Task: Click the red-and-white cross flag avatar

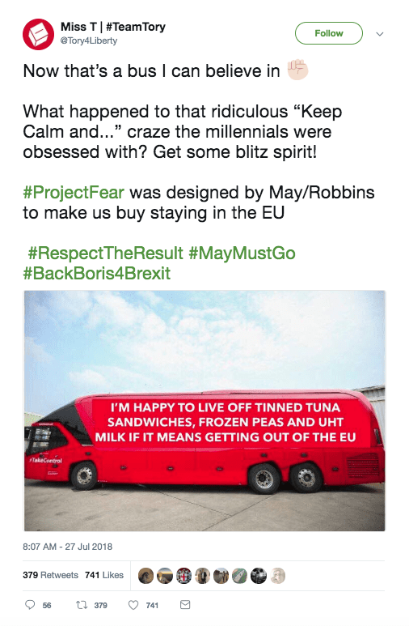Action: [183, 576]
